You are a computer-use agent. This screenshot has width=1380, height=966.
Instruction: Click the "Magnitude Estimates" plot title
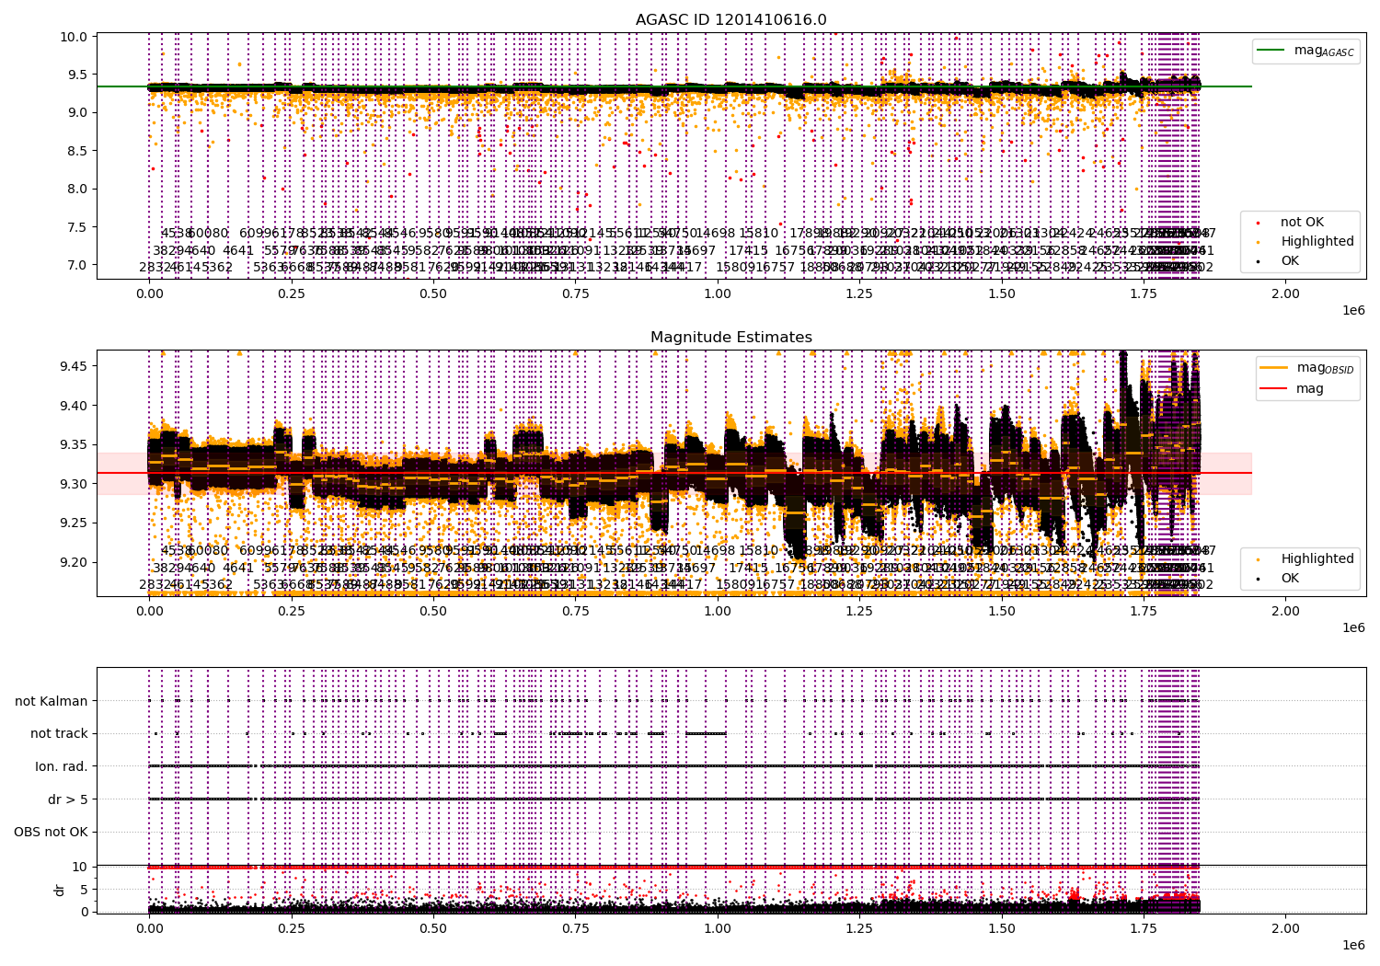[x=730, y=338]
